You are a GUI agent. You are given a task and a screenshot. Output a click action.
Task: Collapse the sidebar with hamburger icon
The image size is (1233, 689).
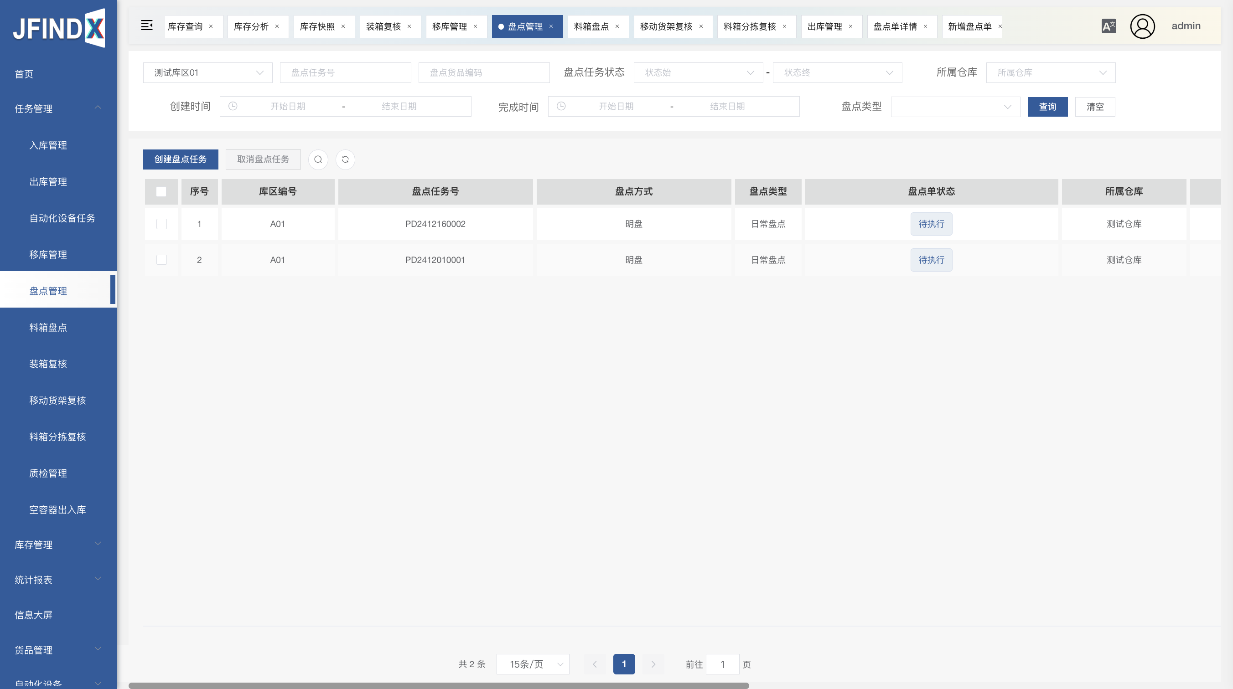[146, 26]
